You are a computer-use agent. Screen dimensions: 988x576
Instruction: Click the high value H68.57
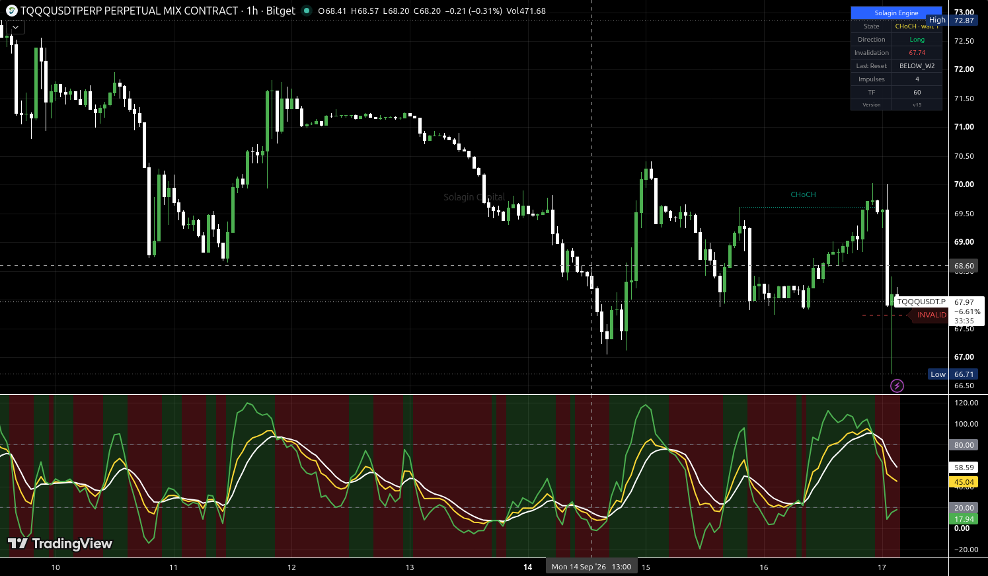pos(365,11)
